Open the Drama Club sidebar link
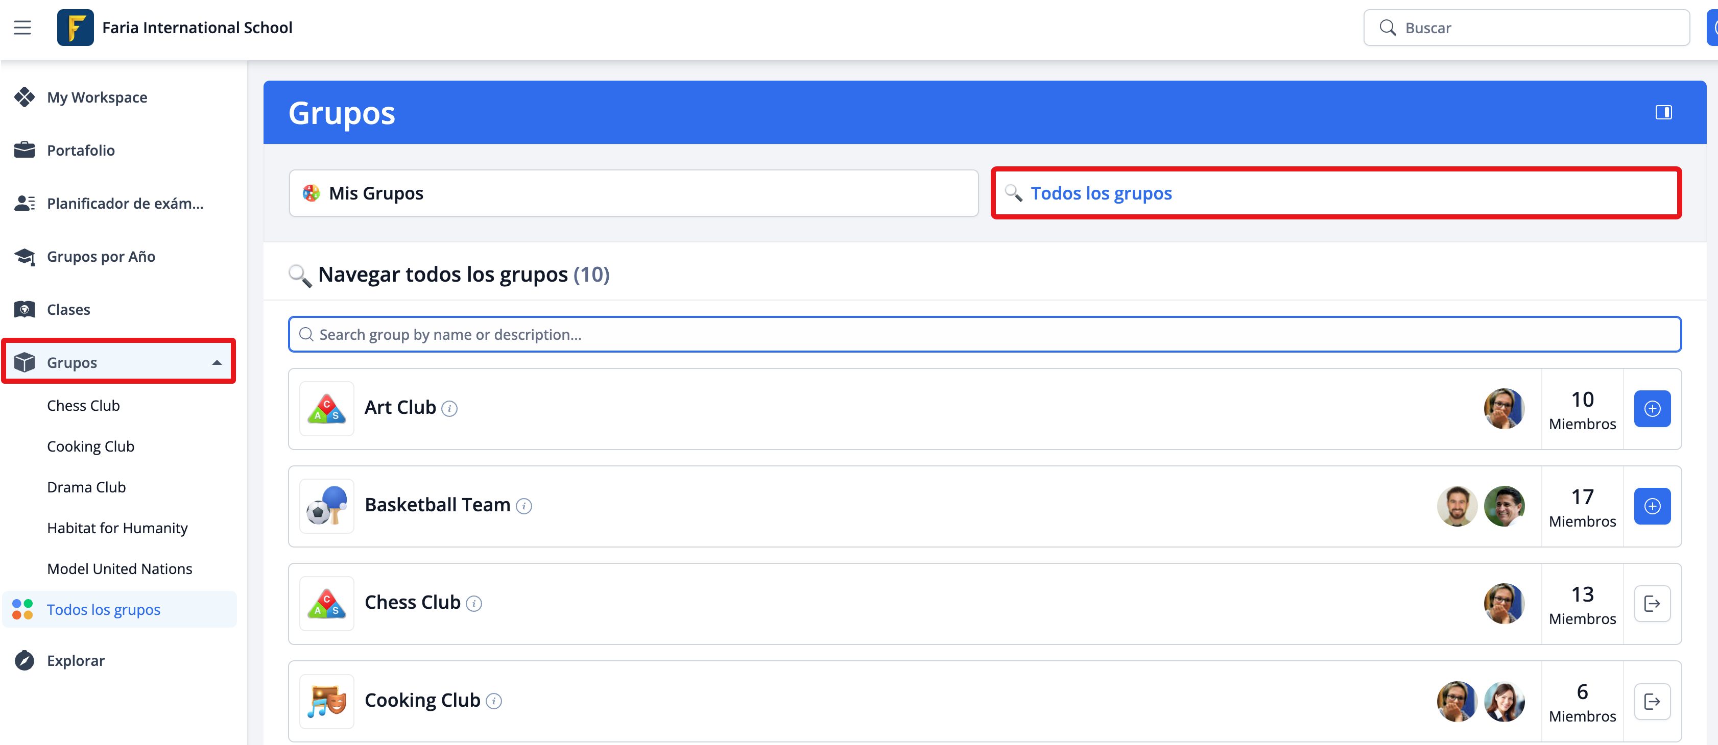 pos(86,487)
